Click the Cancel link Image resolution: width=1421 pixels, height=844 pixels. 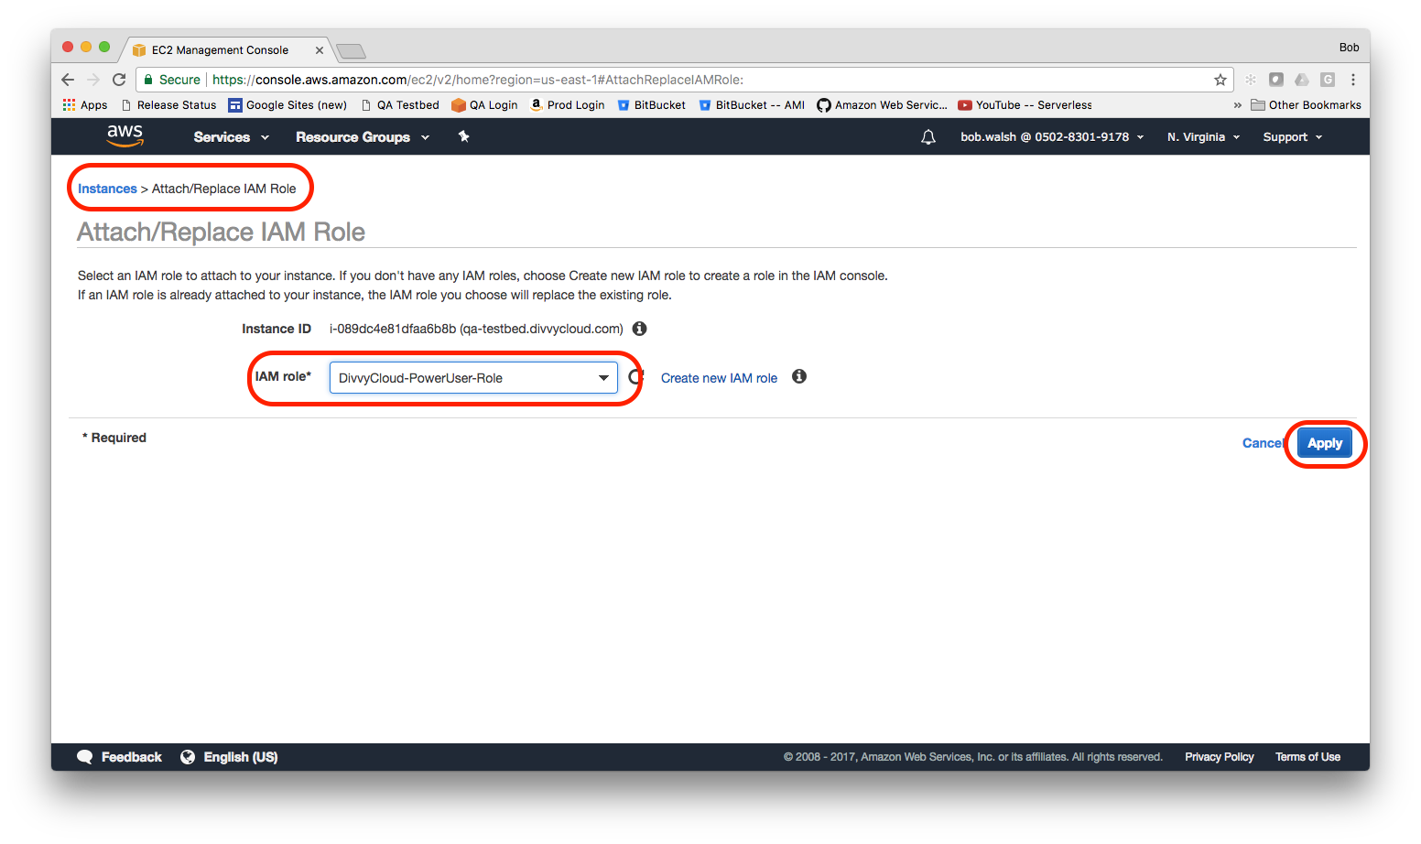(x=1263, y=443)
